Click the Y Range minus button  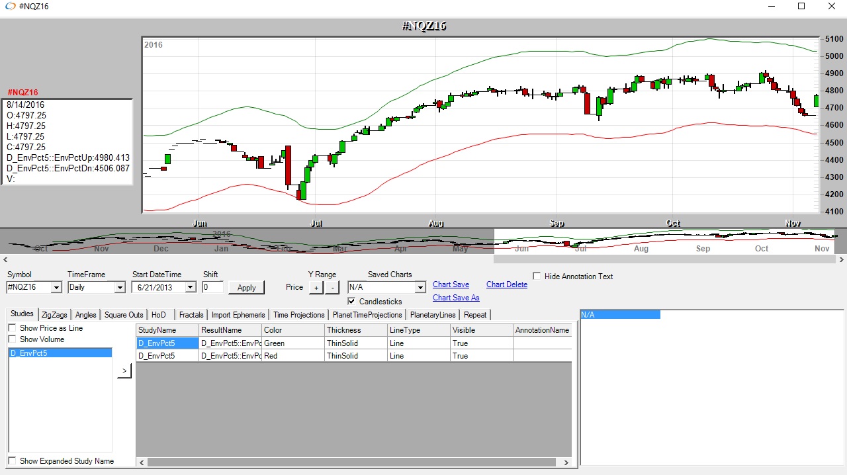[x=333, y=288]
